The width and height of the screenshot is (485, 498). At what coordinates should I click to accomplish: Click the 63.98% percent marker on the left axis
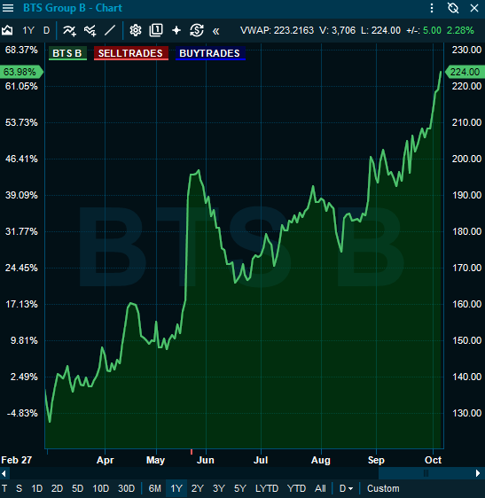21,72
